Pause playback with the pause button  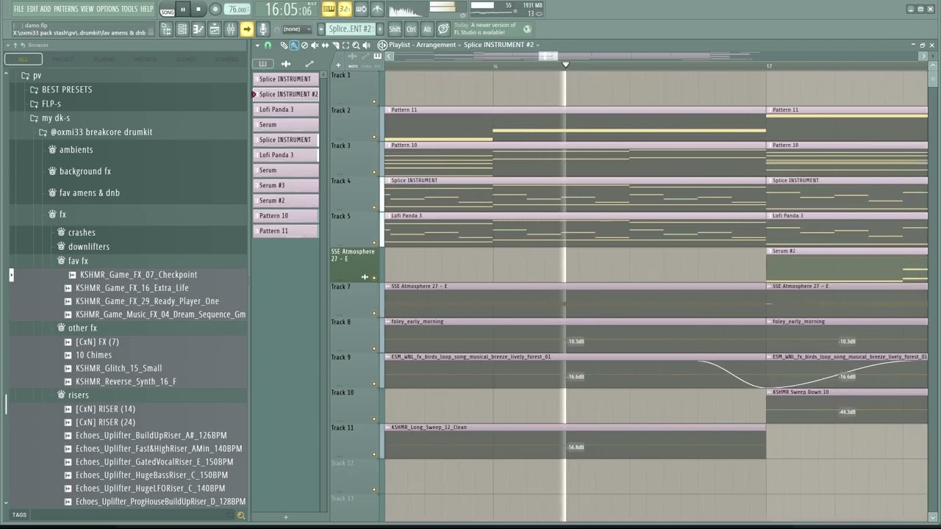(183, 10)
